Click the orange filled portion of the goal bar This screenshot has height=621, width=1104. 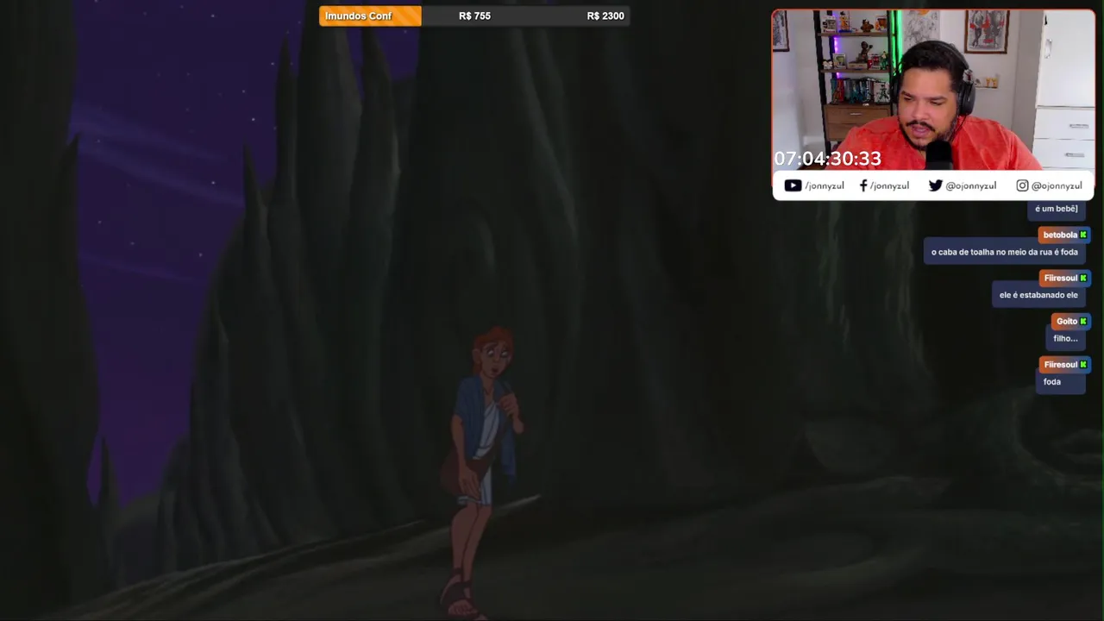(x=371, y=16)
